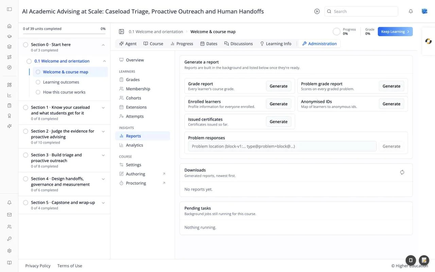Open Analytics under Insights

(143, 145)
